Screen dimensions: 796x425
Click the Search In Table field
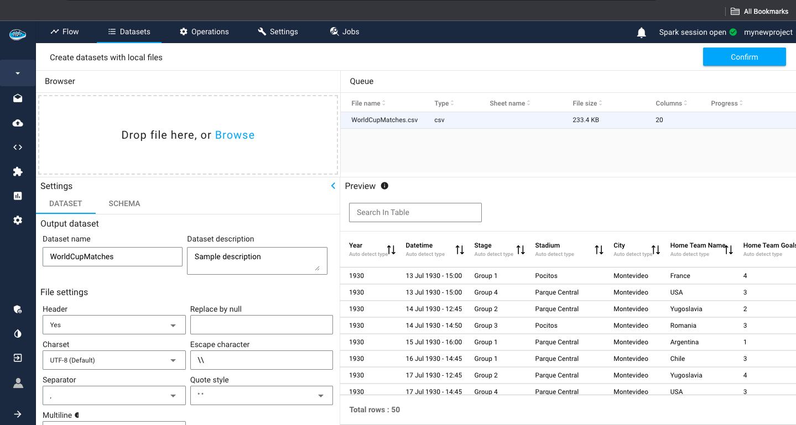tap(415, 212)
